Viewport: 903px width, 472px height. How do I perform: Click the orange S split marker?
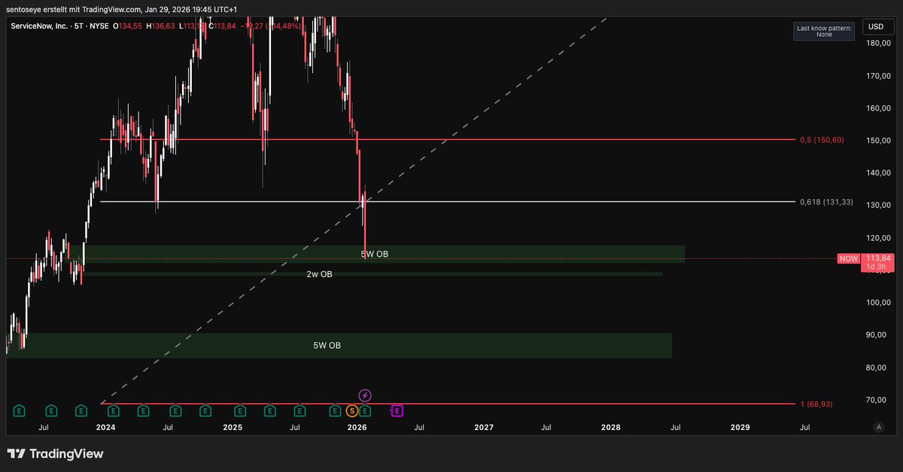click(x=351, y=411)
